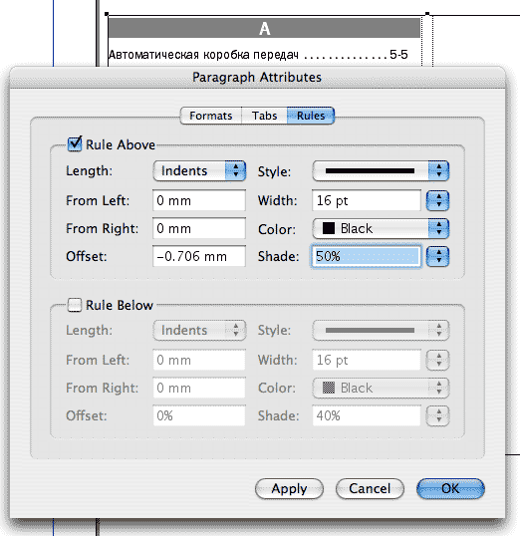Select the Rules tab

tap(311, 116)
